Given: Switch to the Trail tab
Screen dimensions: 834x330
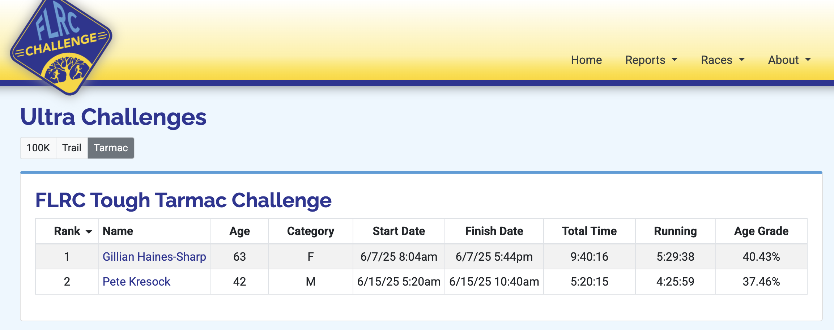Looking at the screenshot, I should (x=72, y=148).
